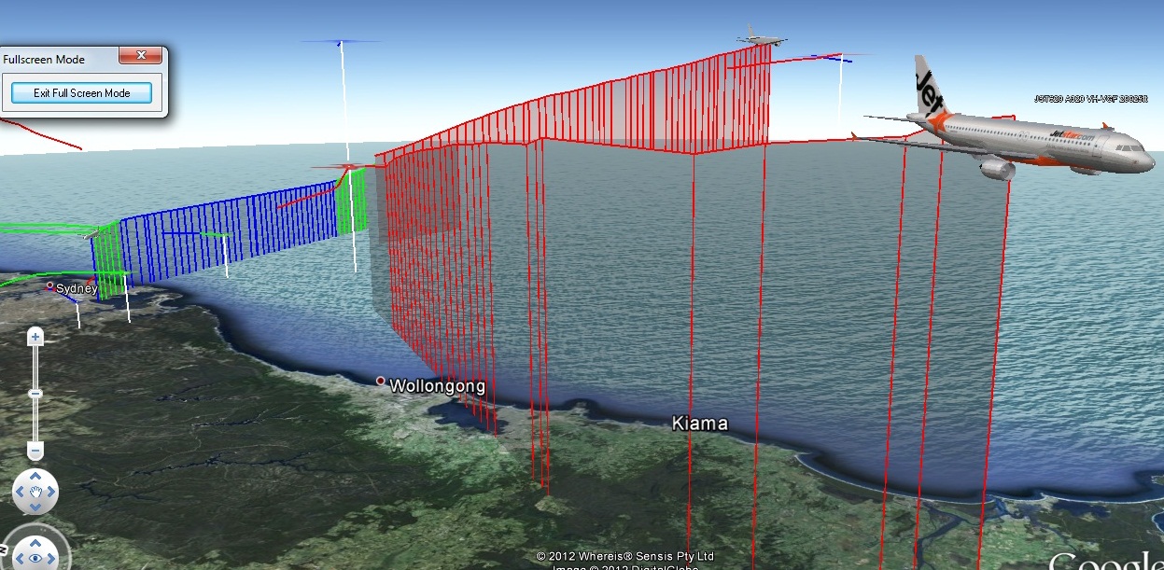1164x570 pixels.
Task: Click the Exit Full Screen Mode button
Action: (x=81, y=93)
